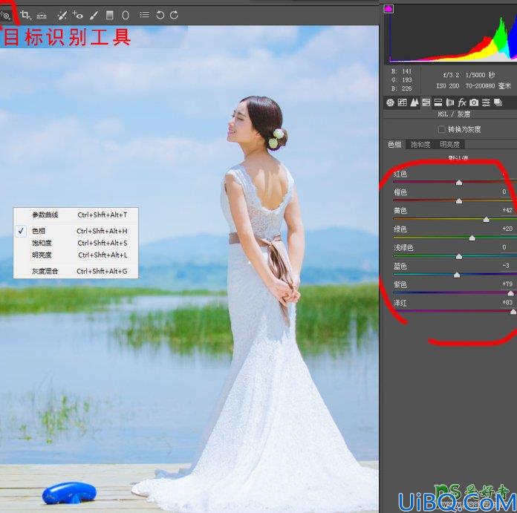Open the fx Effects panel

point(462,102)
